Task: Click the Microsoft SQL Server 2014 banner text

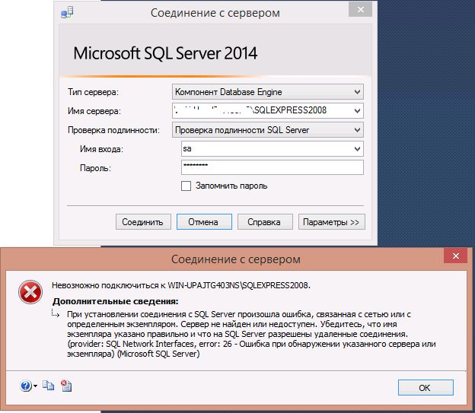Action: click(165, 53)
